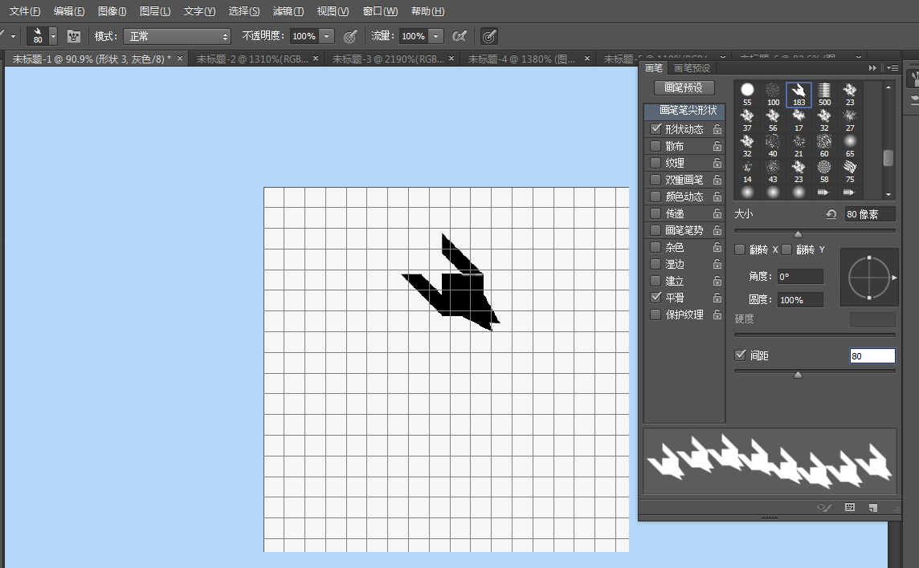Enable the 颜色动态 checkbox
The width and height of the screenshot is (919, 568).
pos(656,197)
